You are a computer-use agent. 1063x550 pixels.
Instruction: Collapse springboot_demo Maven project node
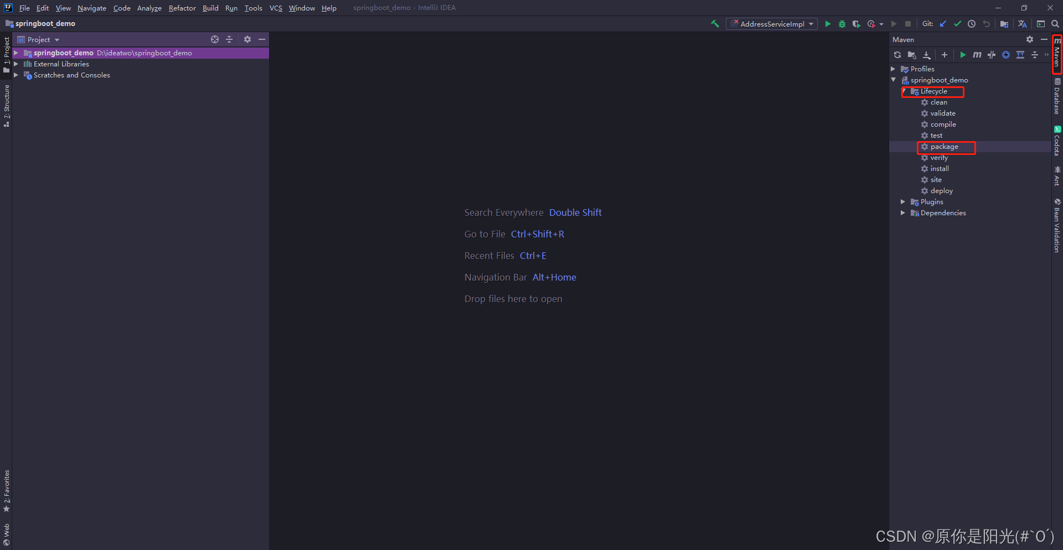tap(893, 80)
